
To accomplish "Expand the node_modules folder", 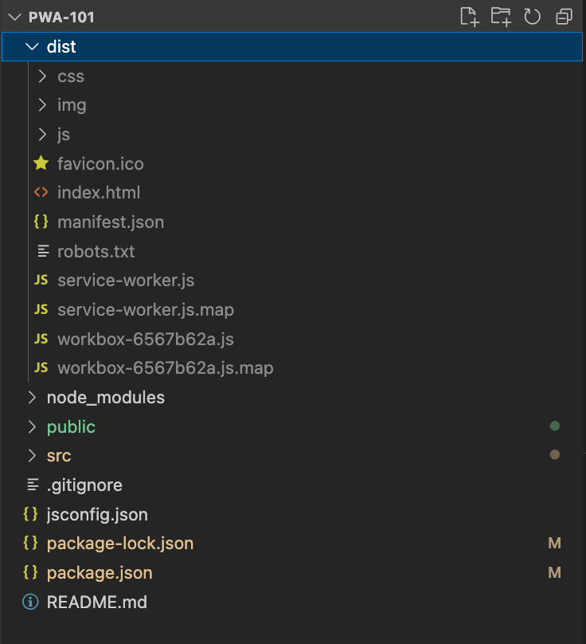I will (x=32, y=397).
